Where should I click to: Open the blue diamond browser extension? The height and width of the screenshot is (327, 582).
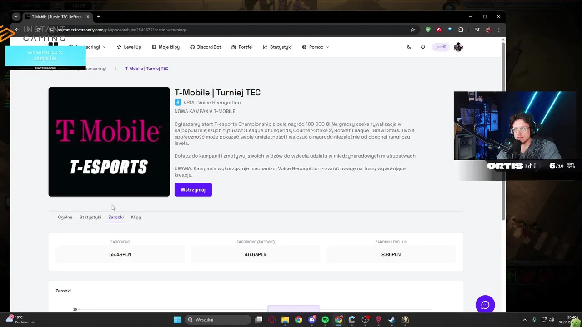[450, 30]
